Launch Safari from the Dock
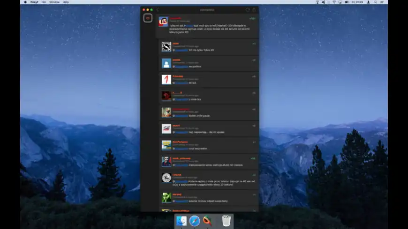Image resolution: width=408 pixels, height=229 pixels. tap(195, 221)
